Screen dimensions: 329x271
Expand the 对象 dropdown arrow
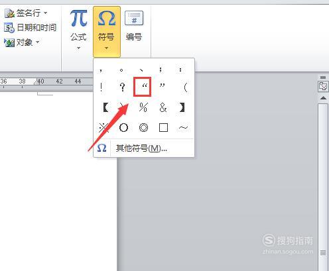point(38,42)
